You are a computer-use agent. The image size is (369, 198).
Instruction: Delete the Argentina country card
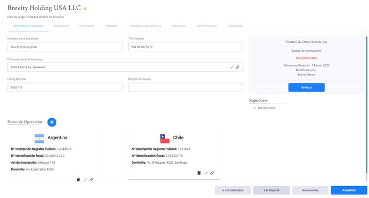pos(78,179)
